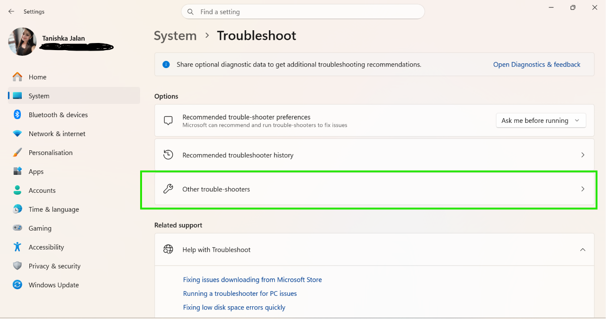Click Tanishka Jalan profile picture
This screenshot has height=319, width=606.
tap(22, 42)
